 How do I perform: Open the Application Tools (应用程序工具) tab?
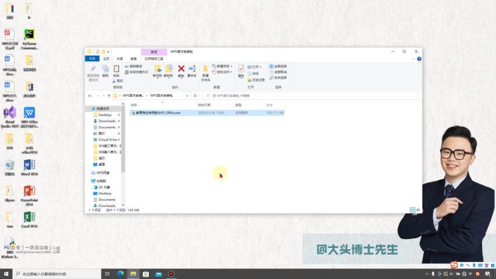coord(154,58)
